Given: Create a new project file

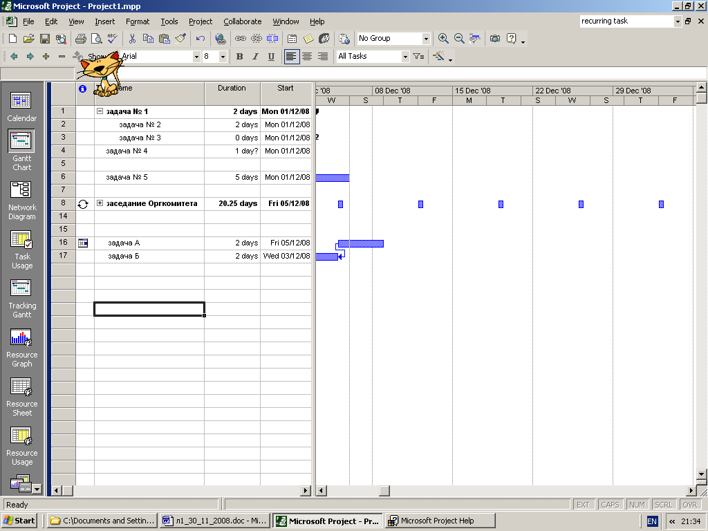Looking at the screenshot, I should tap(12, 39).
